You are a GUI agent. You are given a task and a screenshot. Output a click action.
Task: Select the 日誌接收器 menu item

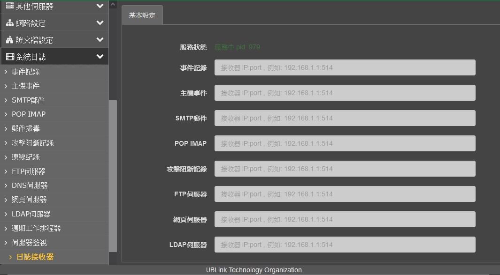coord(35,257)
